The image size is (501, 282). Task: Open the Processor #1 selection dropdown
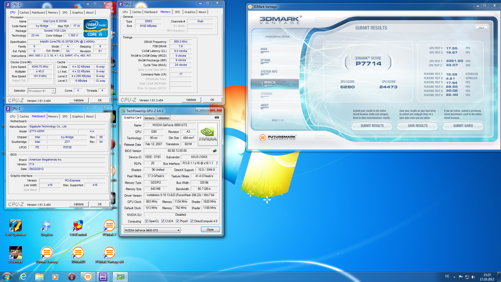coord(42,91)
